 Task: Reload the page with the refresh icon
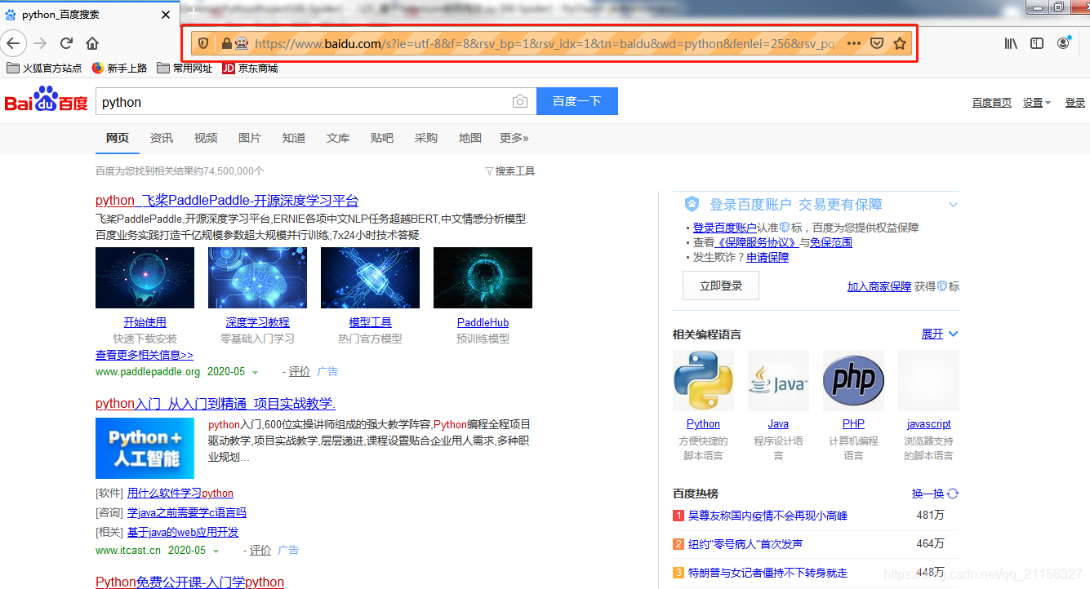67,43
